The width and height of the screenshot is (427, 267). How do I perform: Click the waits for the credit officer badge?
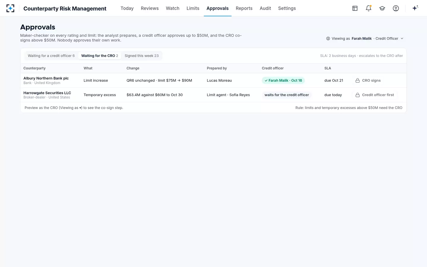click(x=287, y=95)
